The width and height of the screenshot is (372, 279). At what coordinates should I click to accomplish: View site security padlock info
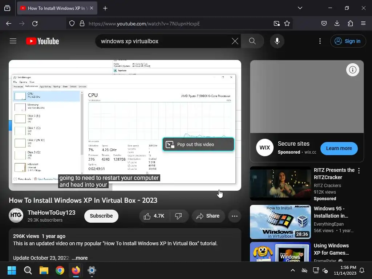click(82, 24)
